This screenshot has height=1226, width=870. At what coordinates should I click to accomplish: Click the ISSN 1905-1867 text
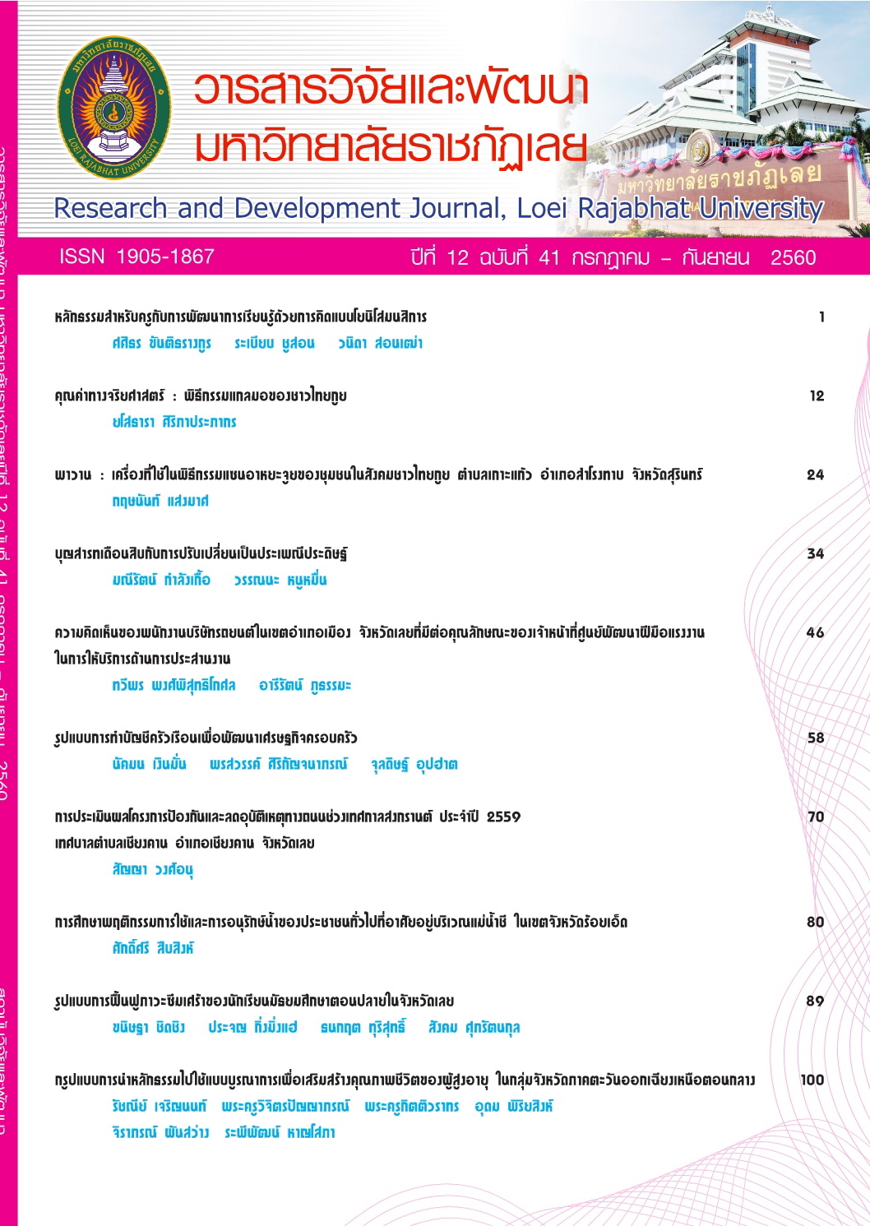click(137, 257)
